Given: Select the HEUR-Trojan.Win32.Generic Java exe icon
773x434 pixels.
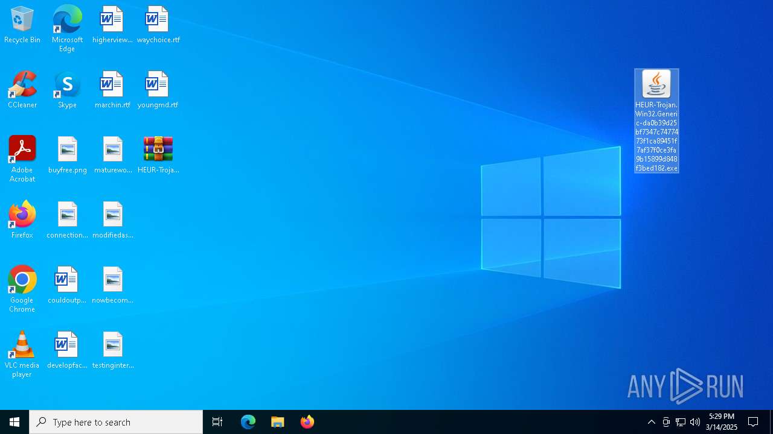Looking at the screenshot, I should [x=656, y=121].
